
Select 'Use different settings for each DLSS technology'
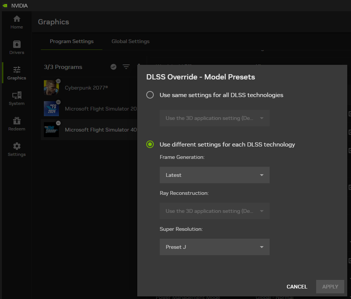pyautogui.click(x=150, y=145)
